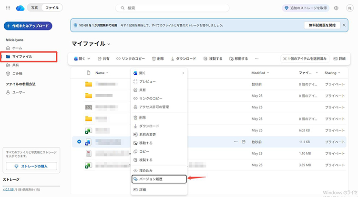The height and width of the screenshot is (197, 358).
Task: Choose ダウンロード in context menu
Action: click(159, 126)
